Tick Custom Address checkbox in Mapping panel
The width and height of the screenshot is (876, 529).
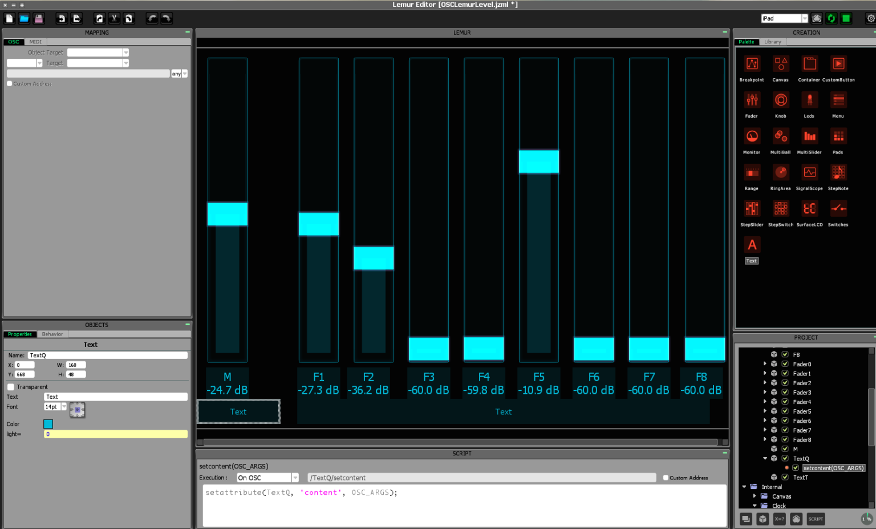(x=10, y=84)
